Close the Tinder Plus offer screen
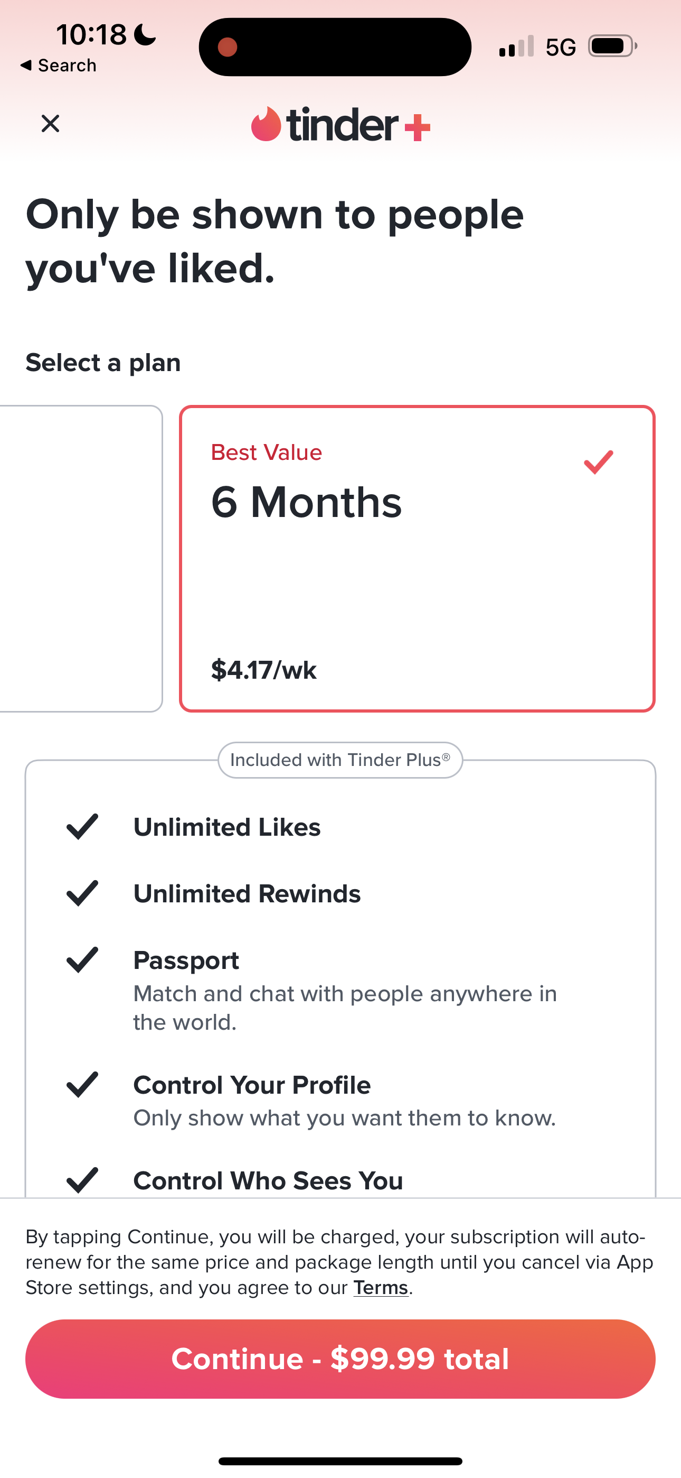The width and height of the screenshot is (681, 1478). pos(51,123)
